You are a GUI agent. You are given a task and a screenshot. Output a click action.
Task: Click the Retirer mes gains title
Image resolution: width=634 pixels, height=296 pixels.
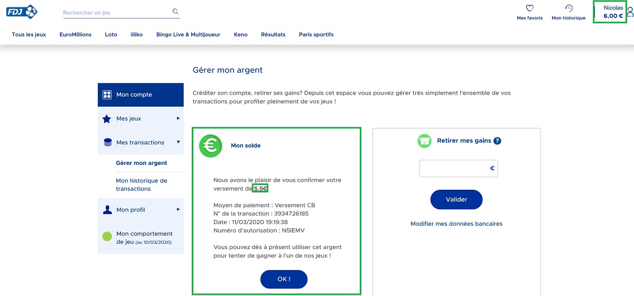pyautogui.click(x=464, y=141)
